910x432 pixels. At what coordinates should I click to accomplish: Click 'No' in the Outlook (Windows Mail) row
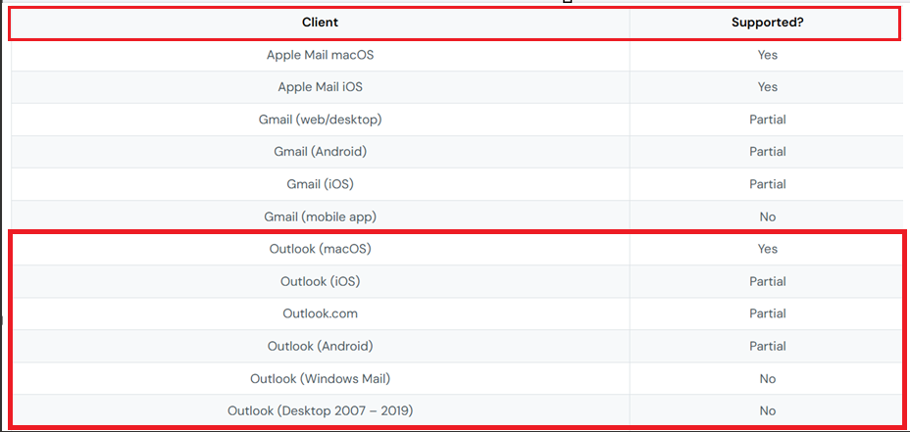767,379
